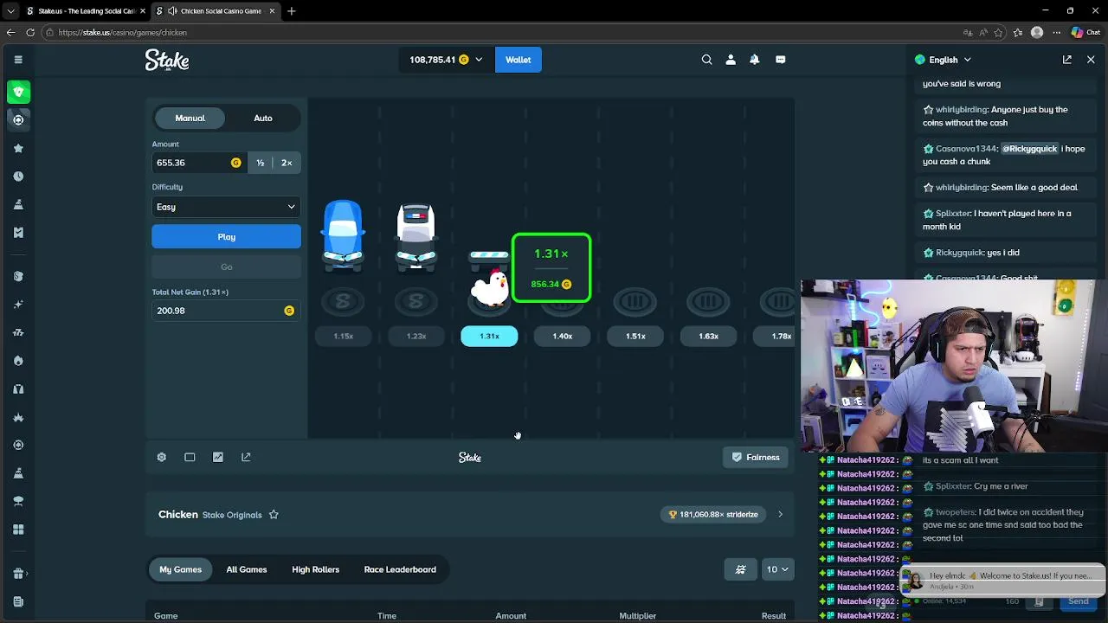Open the notifications bell icon
The height and width of the screenshot is (623, 1108).
click(x=755, y=60)
